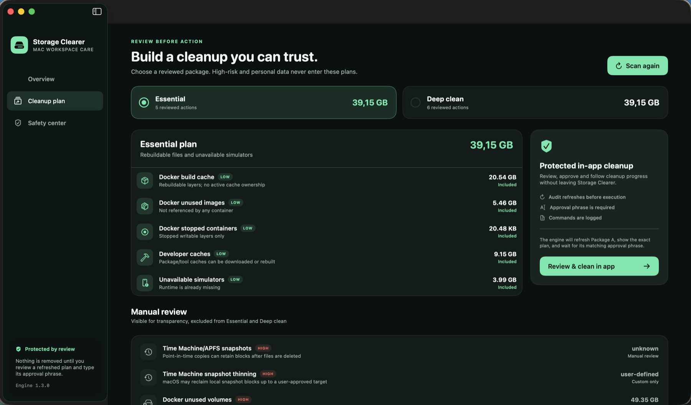Select the Essential package radio button

(x=144, y=102)
